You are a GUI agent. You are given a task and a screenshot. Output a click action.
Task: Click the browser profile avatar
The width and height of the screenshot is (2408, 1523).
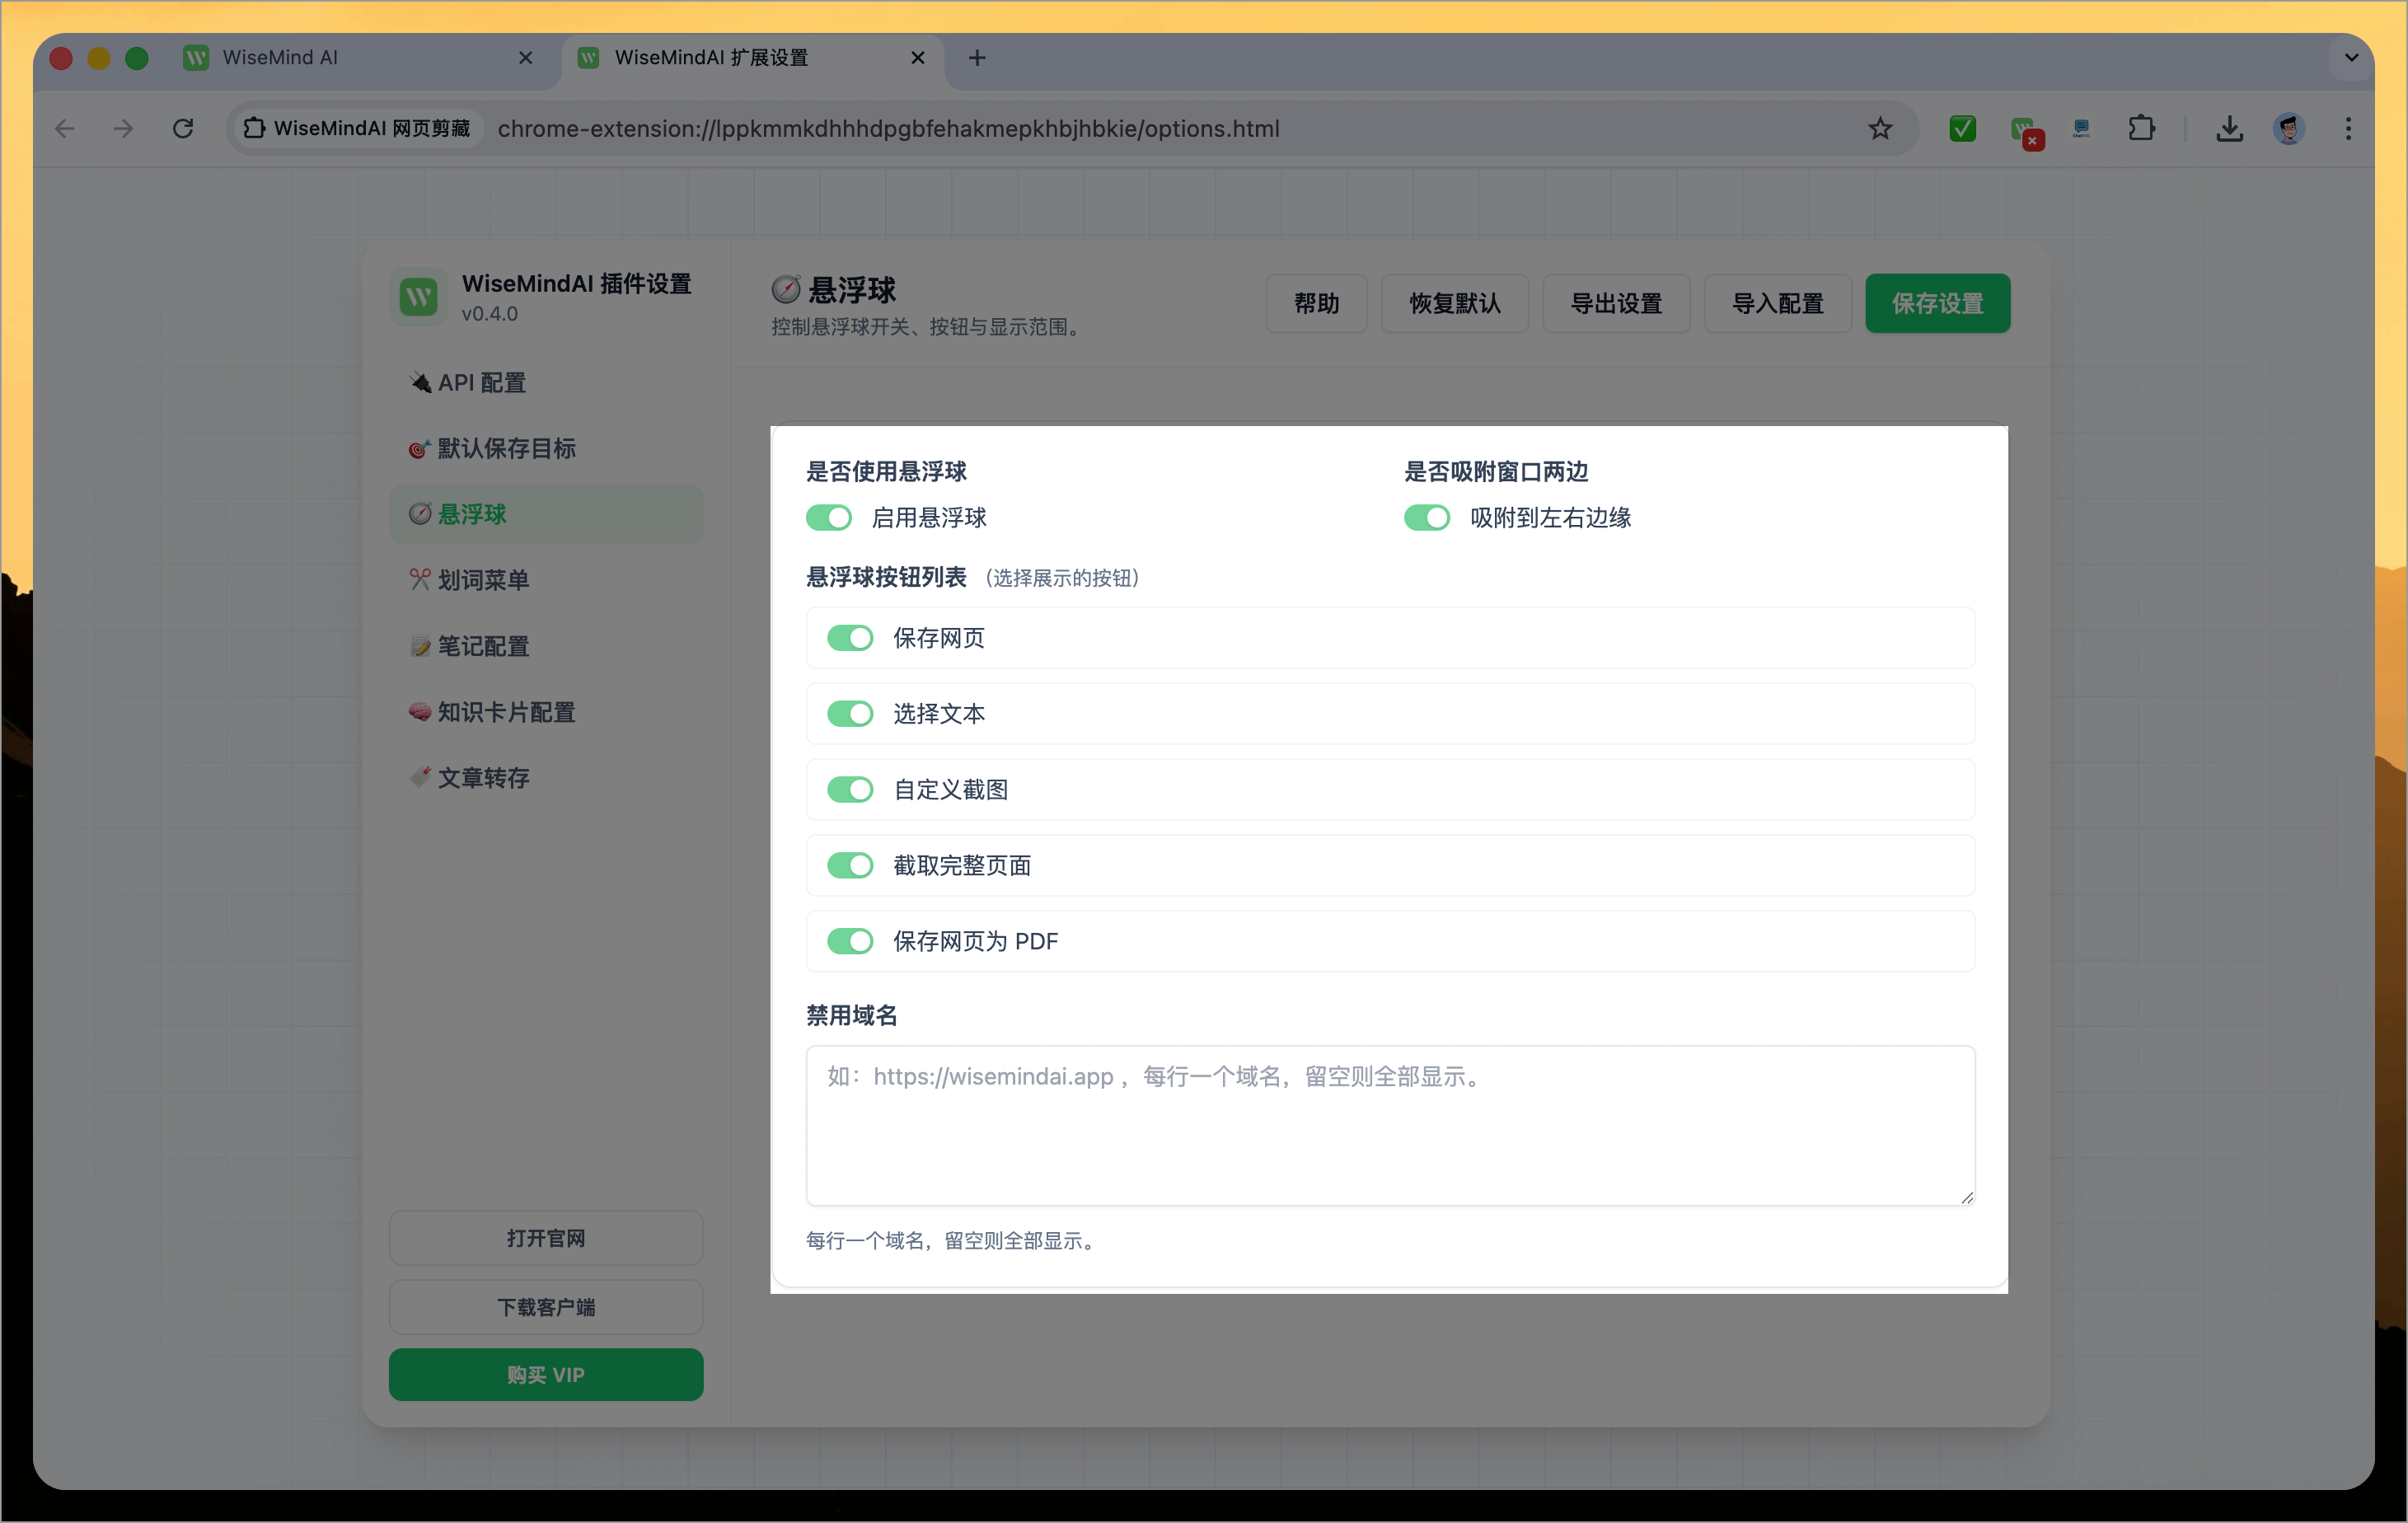[x=2289, y=128]
